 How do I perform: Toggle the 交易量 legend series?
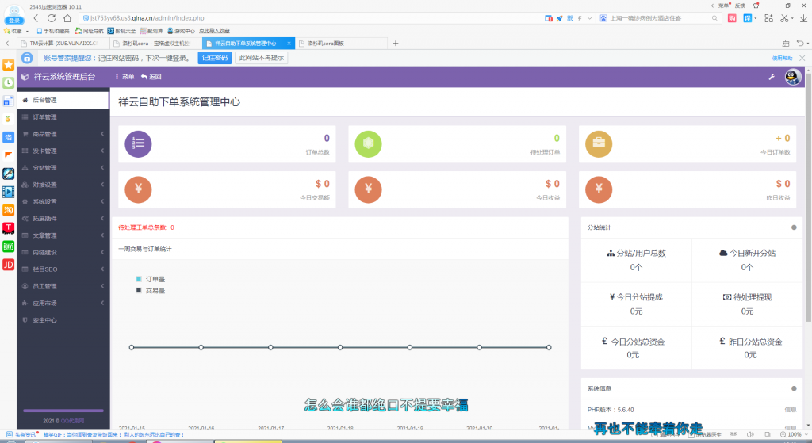pos(151,291)
